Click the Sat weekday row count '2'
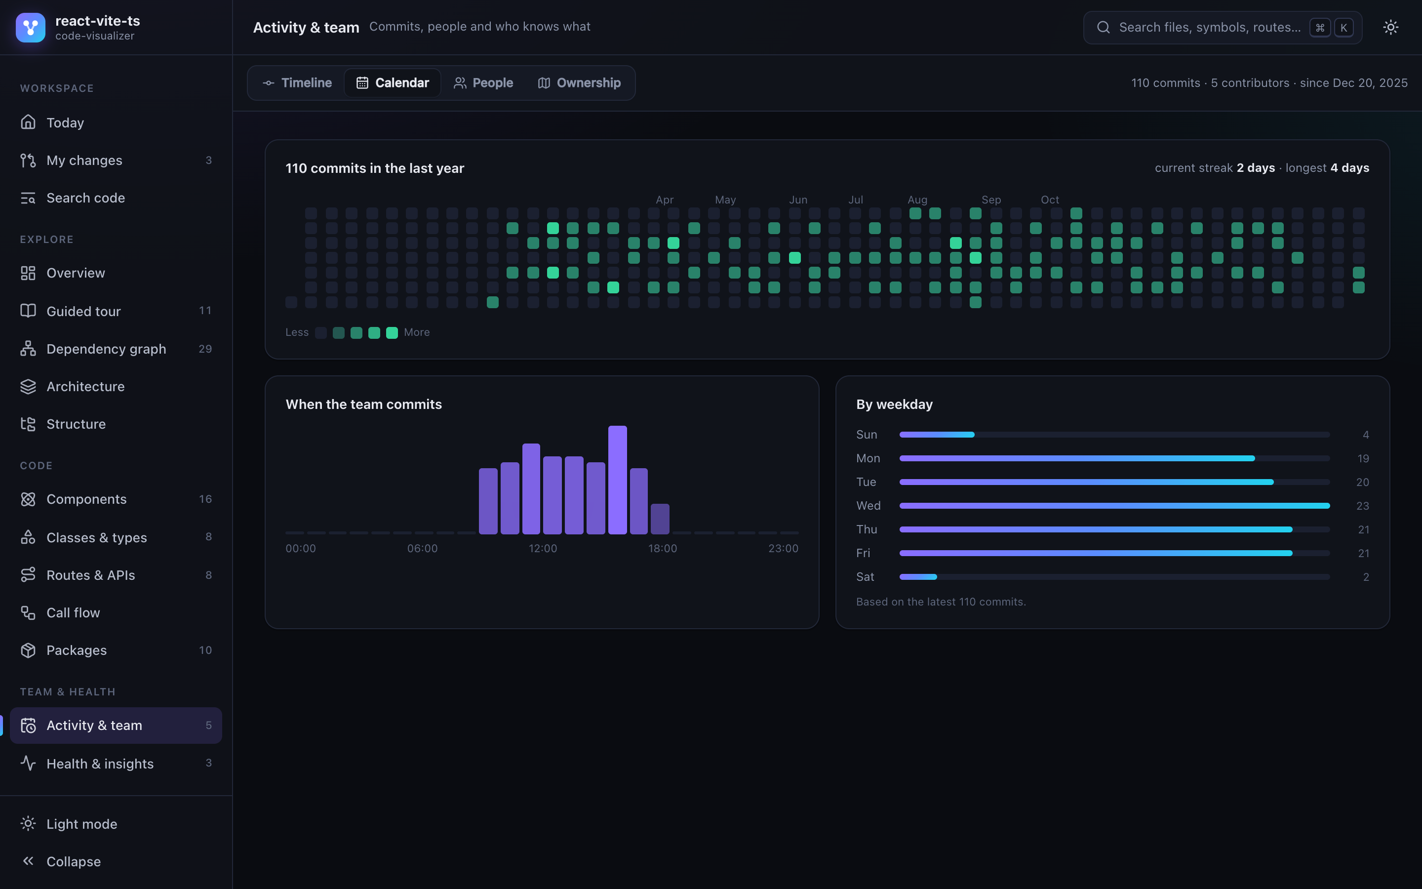This screenshot has width=1422, height=889. [1366, 577]
